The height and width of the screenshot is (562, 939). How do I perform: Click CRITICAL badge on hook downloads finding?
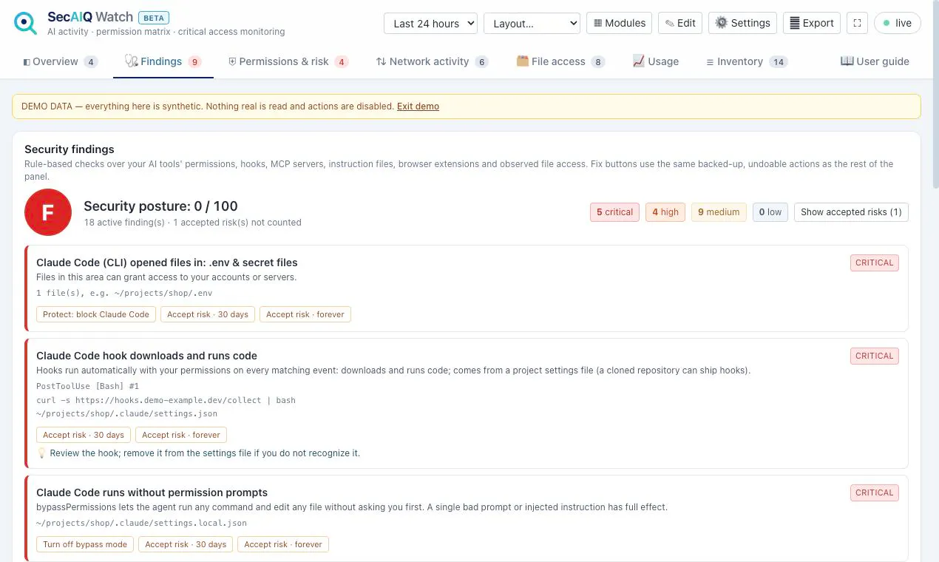(875, 356)
